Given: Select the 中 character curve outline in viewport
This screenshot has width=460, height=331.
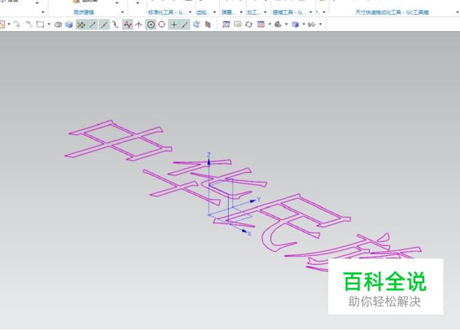Looking at the screenshot, I should pos(118,140).
